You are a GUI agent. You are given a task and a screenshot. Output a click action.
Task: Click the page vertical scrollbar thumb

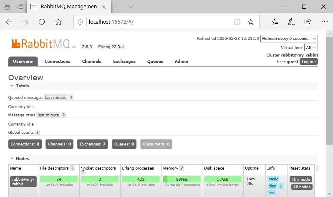coord(329,91)
